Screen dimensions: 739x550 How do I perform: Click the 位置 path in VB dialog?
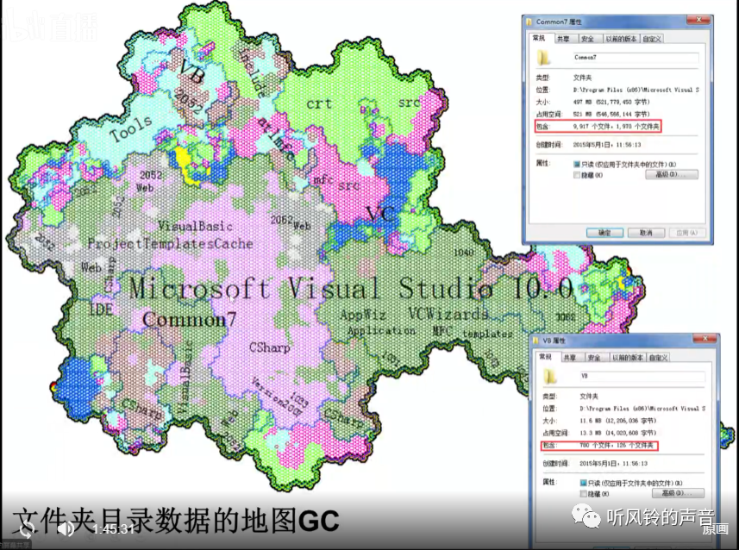tap(642, 408)
